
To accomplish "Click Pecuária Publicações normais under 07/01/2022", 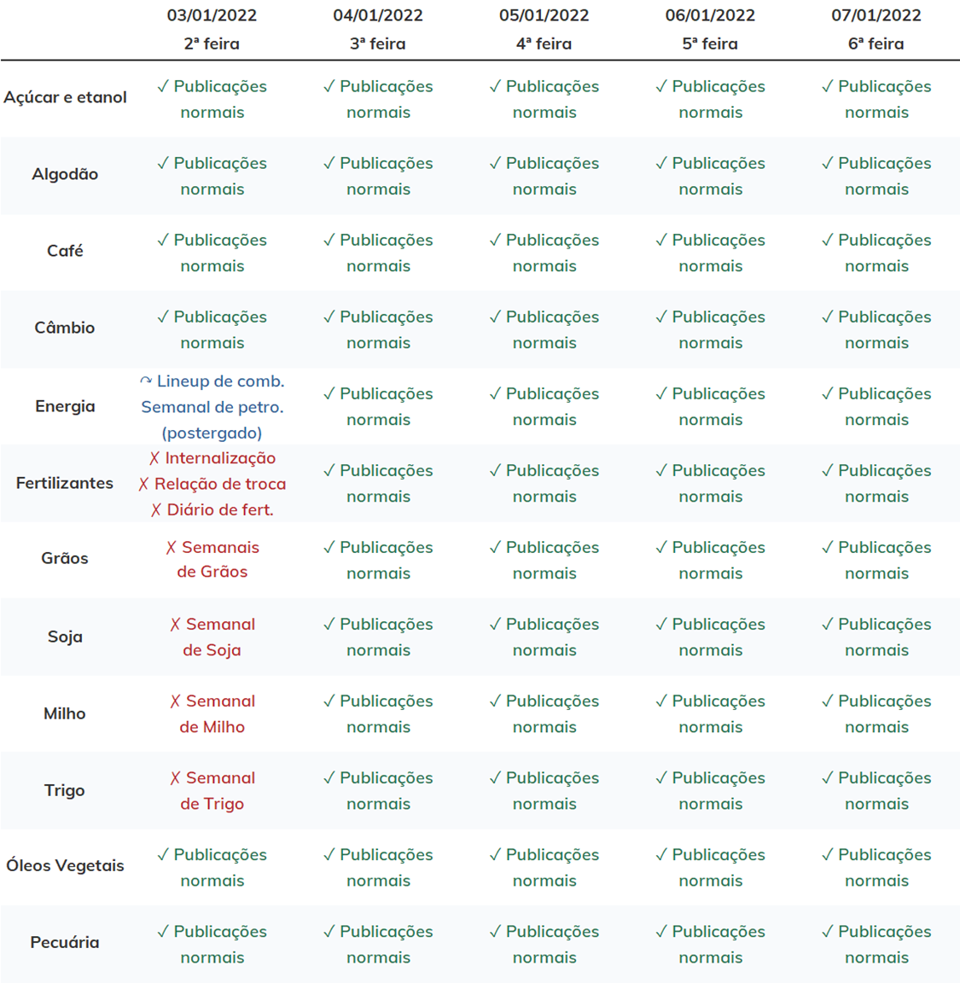I will [x=876, y=944].
